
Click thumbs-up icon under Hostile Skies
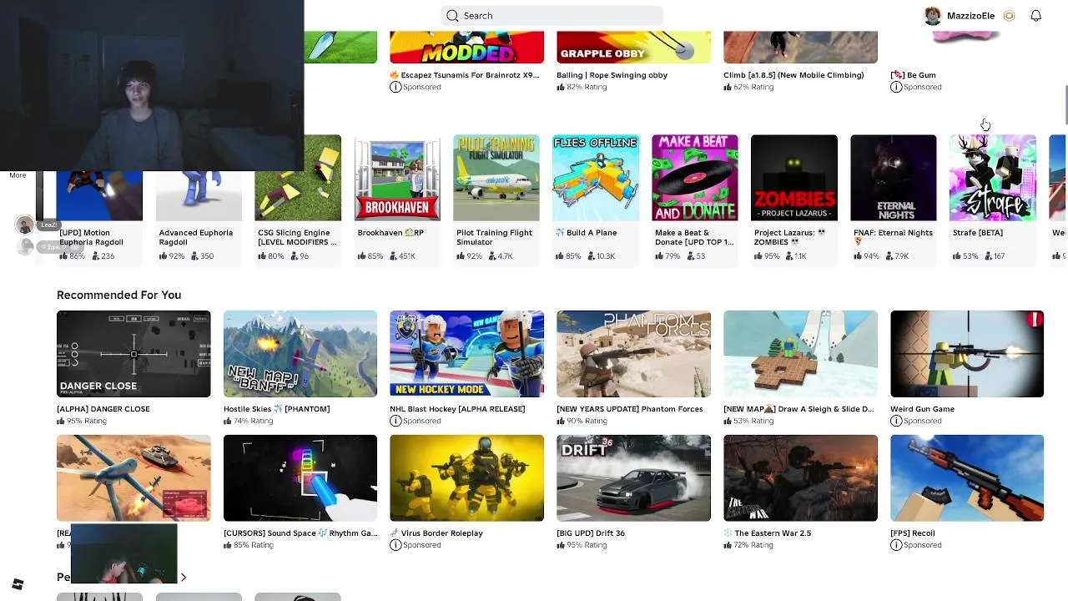pyautogui.click(x=229, y=421)
